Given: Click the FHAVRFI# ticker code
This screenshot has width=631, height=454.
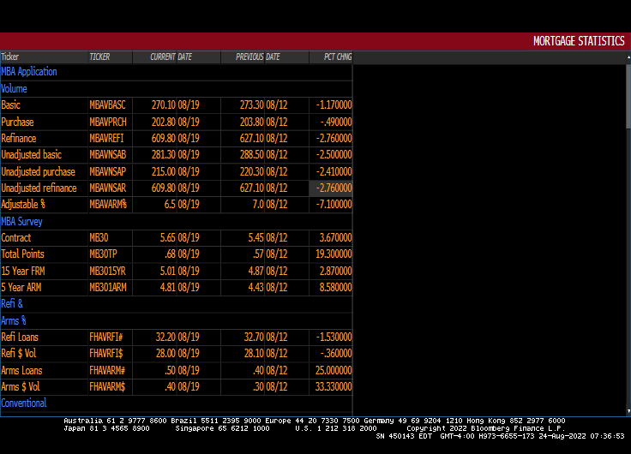Looking at the screenshot, I should (x=107, y=337).
